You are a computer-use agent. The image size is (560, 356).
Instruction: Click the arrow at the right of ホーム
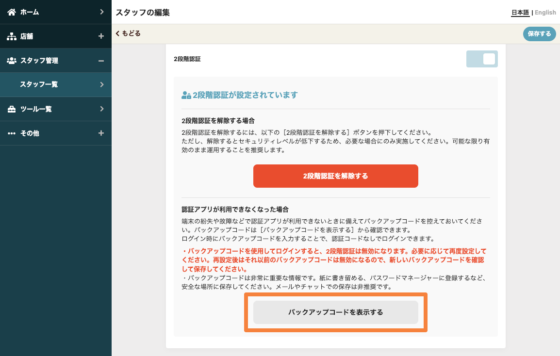pos(101,12)
